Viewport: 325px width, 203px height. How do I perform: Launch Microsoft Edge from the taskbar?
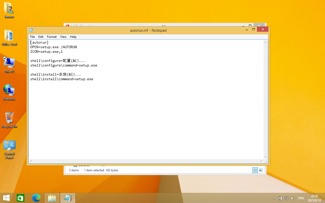[36, 198]
